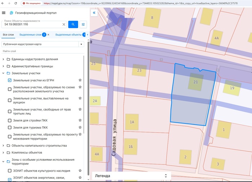This screenshot has height=182, width=252.
Task: Select building 1Б on the map
Action: 131,147
